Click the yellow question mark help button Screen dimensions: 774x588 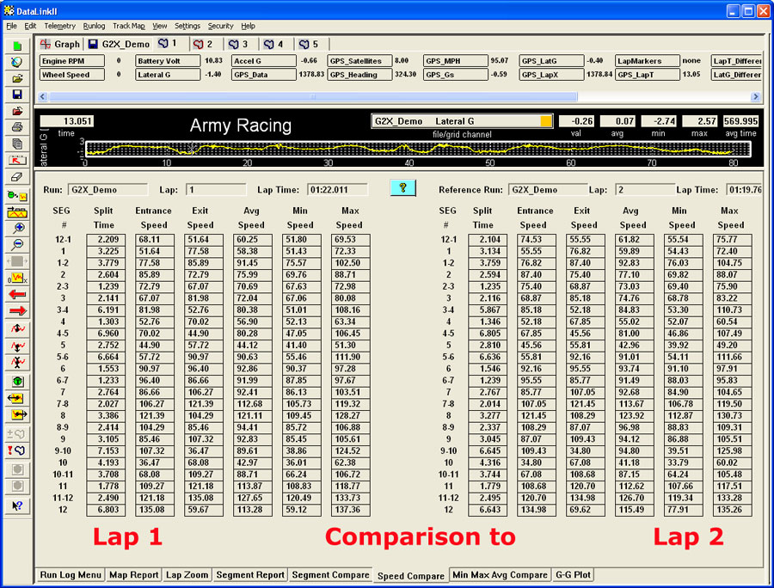tap(402, 188)
